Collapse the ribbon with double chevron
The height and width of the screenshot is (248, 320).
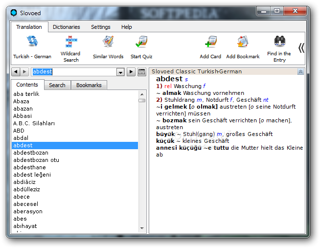click(x=301, y=48)
